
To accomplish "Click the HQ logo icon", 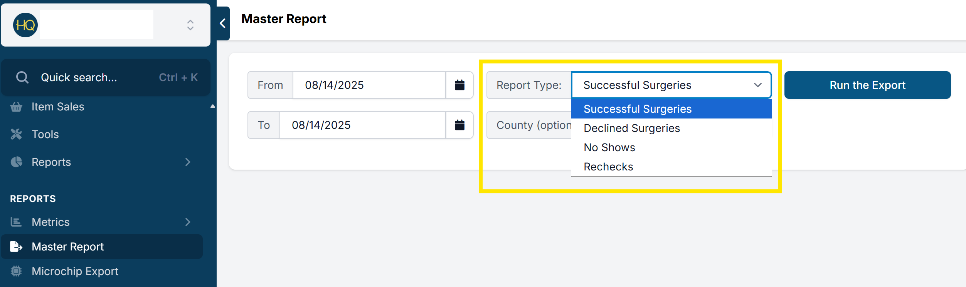I will (x=25, y=25).
